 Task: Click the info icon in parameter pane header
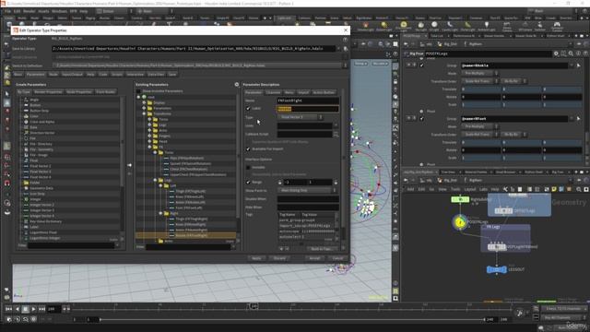point(578,53)
